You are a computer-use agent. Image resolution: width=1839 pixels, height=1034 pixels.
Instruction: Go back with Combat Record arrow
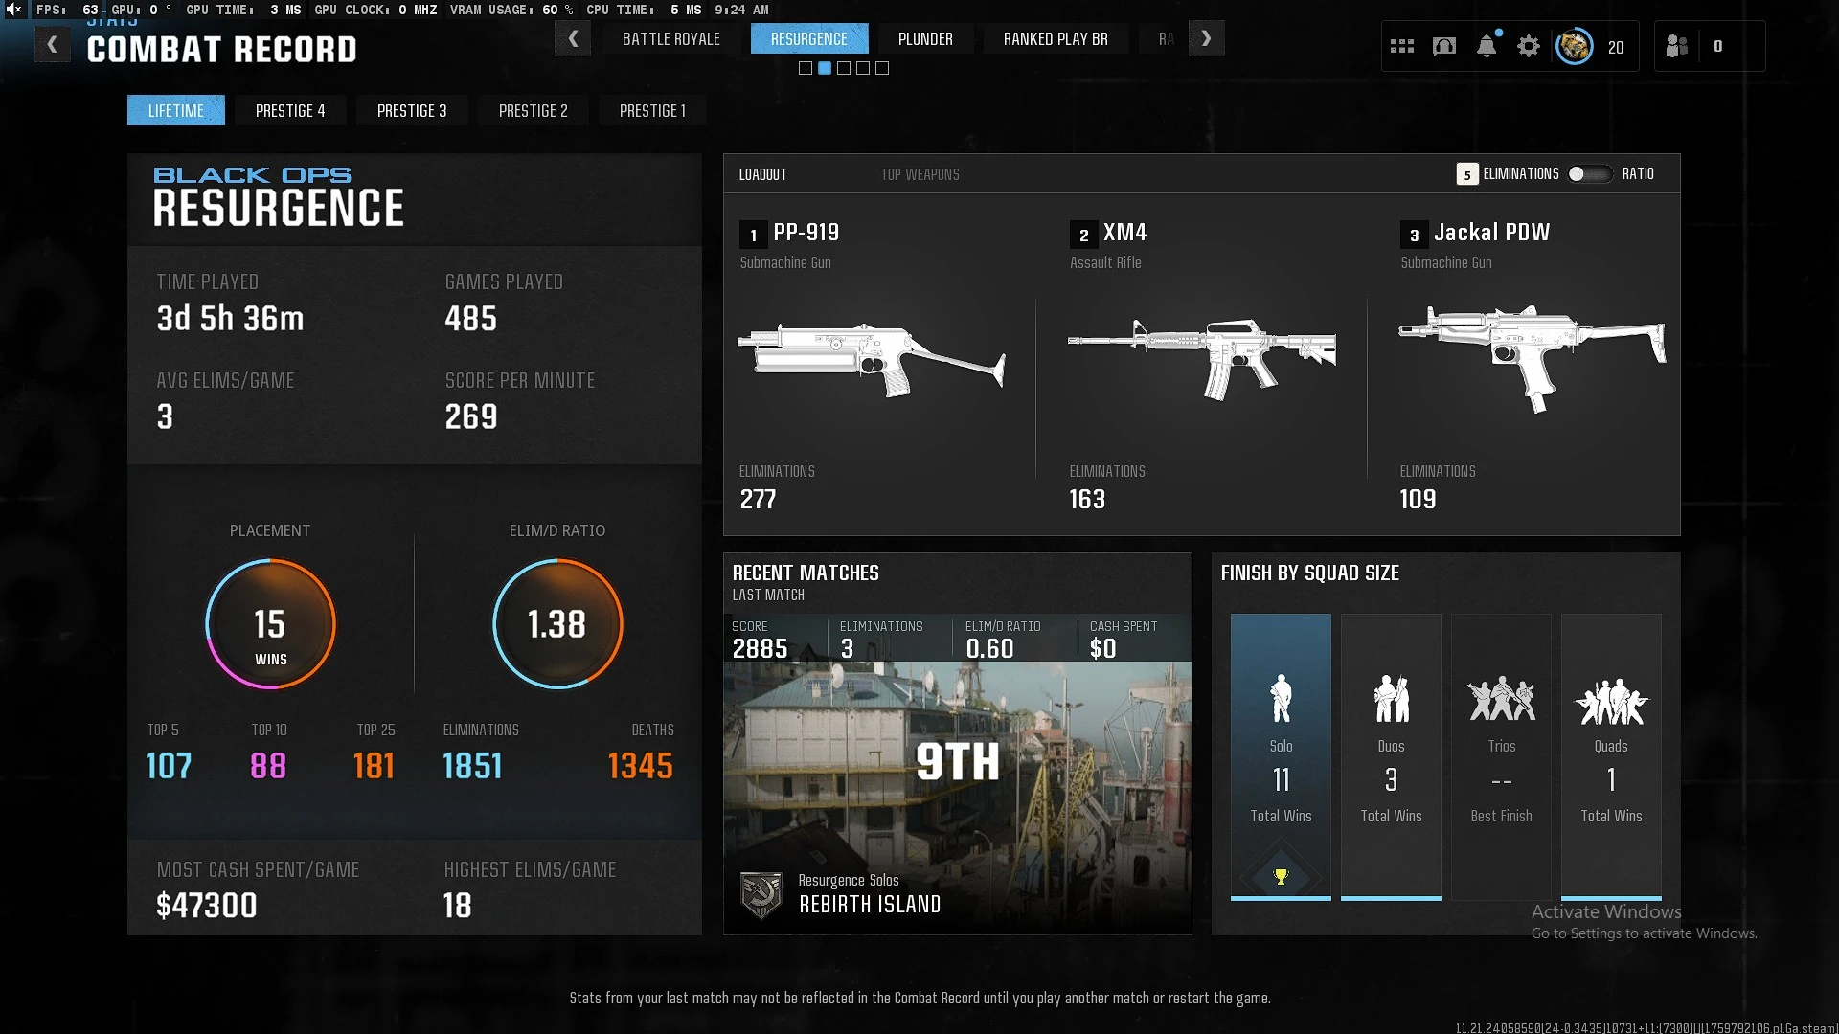pyautogui.click(x=53, y=45)
